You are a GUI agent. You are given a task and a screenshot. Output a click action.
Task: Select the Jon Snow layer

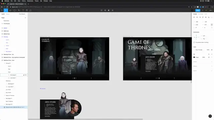(8, 90)
